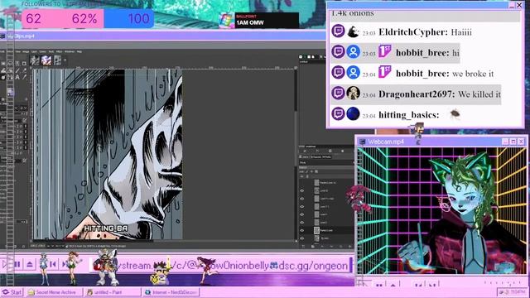Open the Windows menu in the editor

coord(70,51)
